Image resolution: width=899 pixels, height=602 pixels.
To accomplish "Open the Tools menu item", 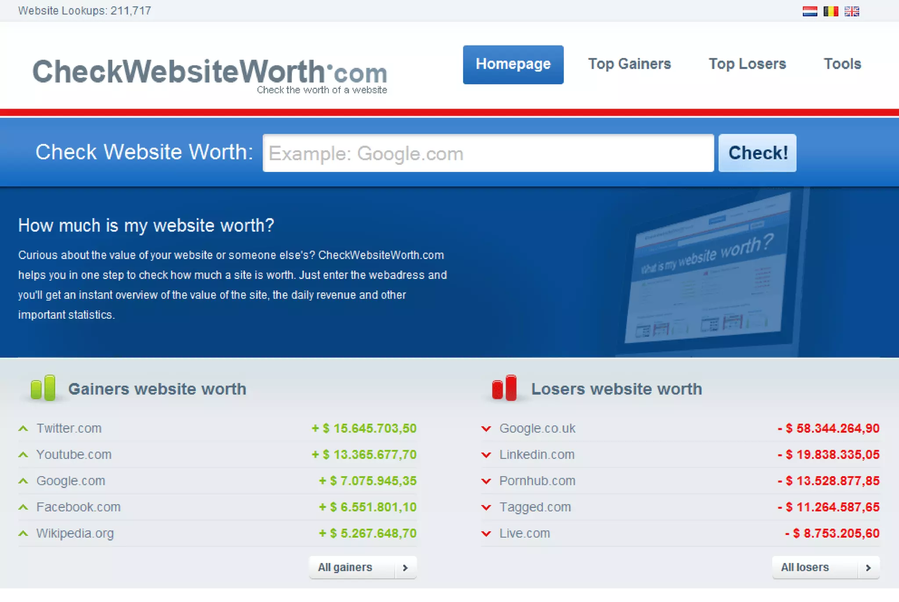I will (842, 64).
